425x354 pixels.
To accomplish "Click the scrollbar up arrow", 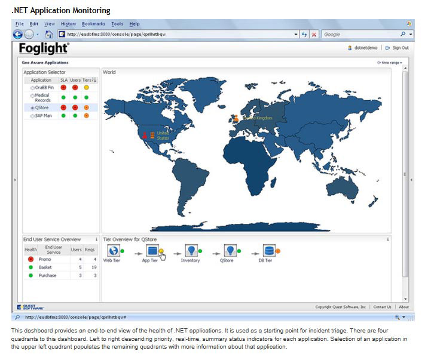I will pyautogui.click(x=405, y=69).
